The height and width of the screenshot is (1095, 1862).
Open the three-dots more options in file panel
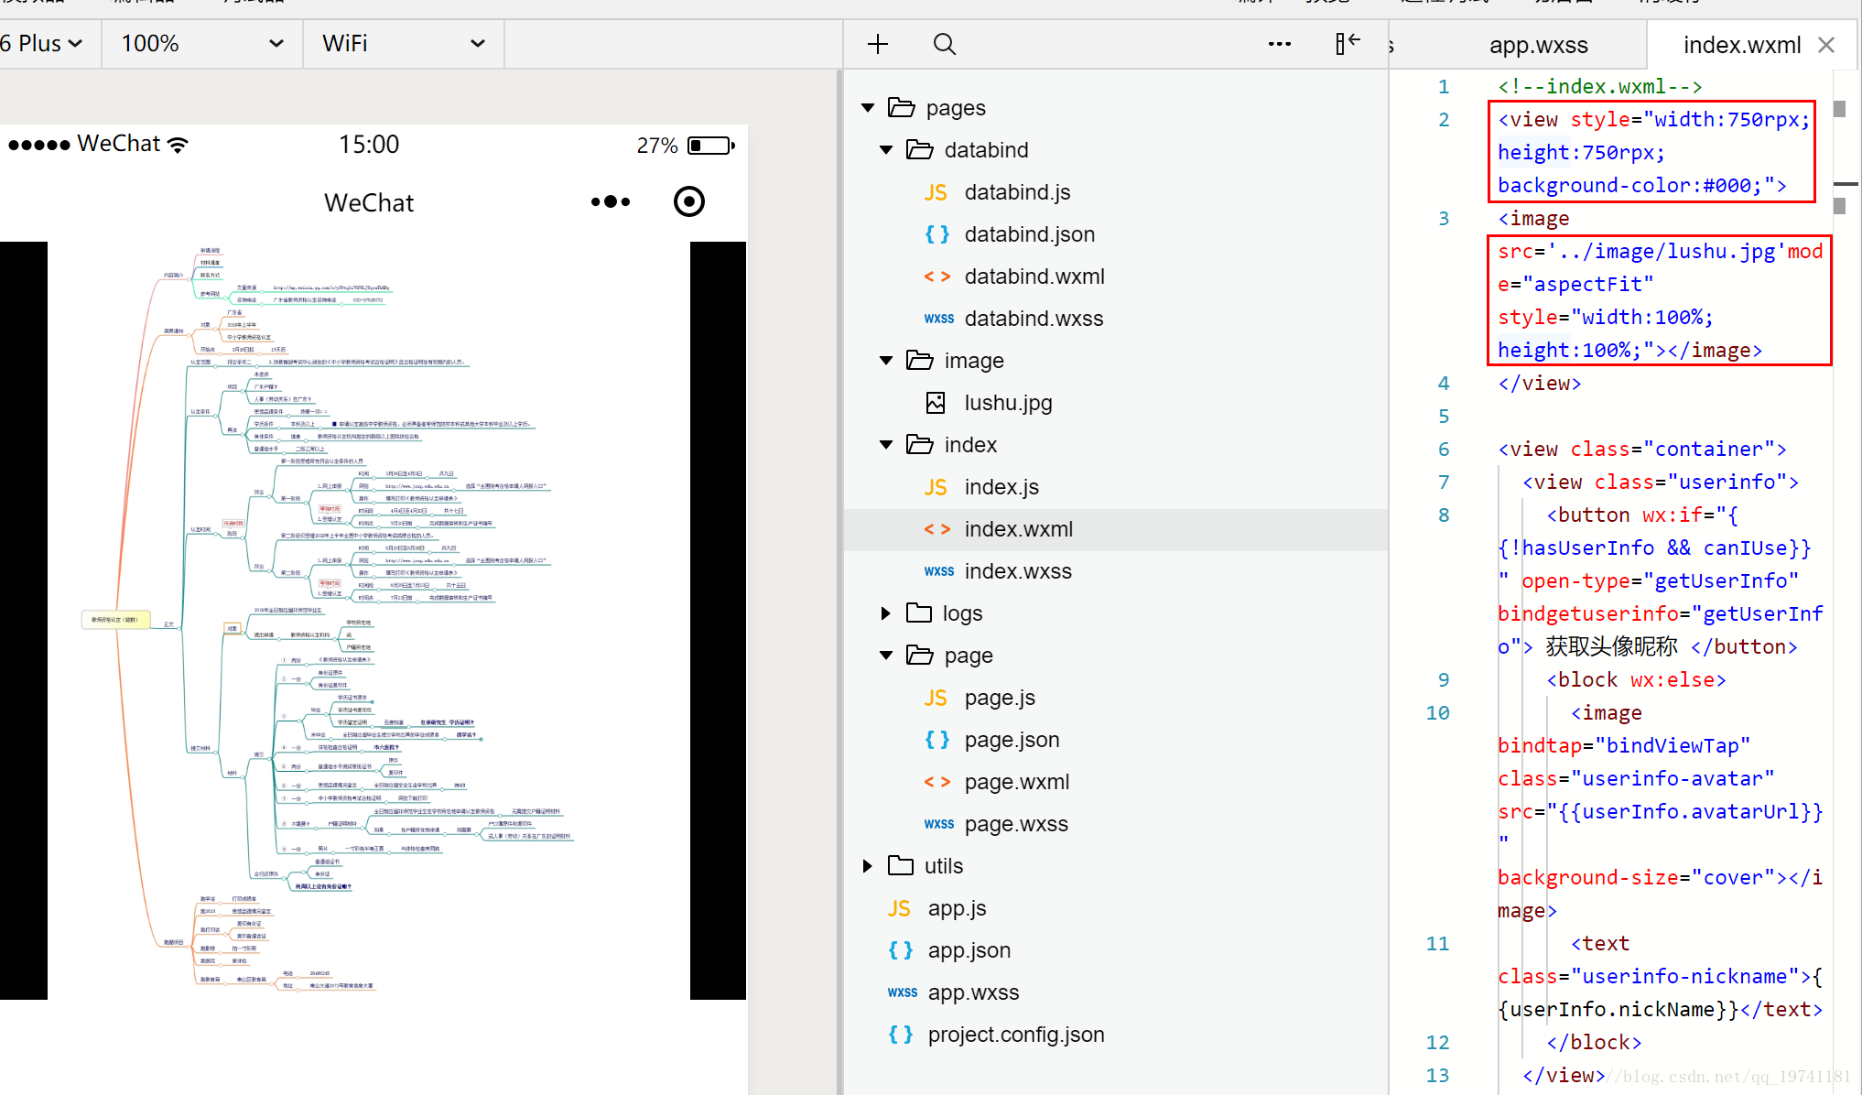click(x=1279, y=44)
